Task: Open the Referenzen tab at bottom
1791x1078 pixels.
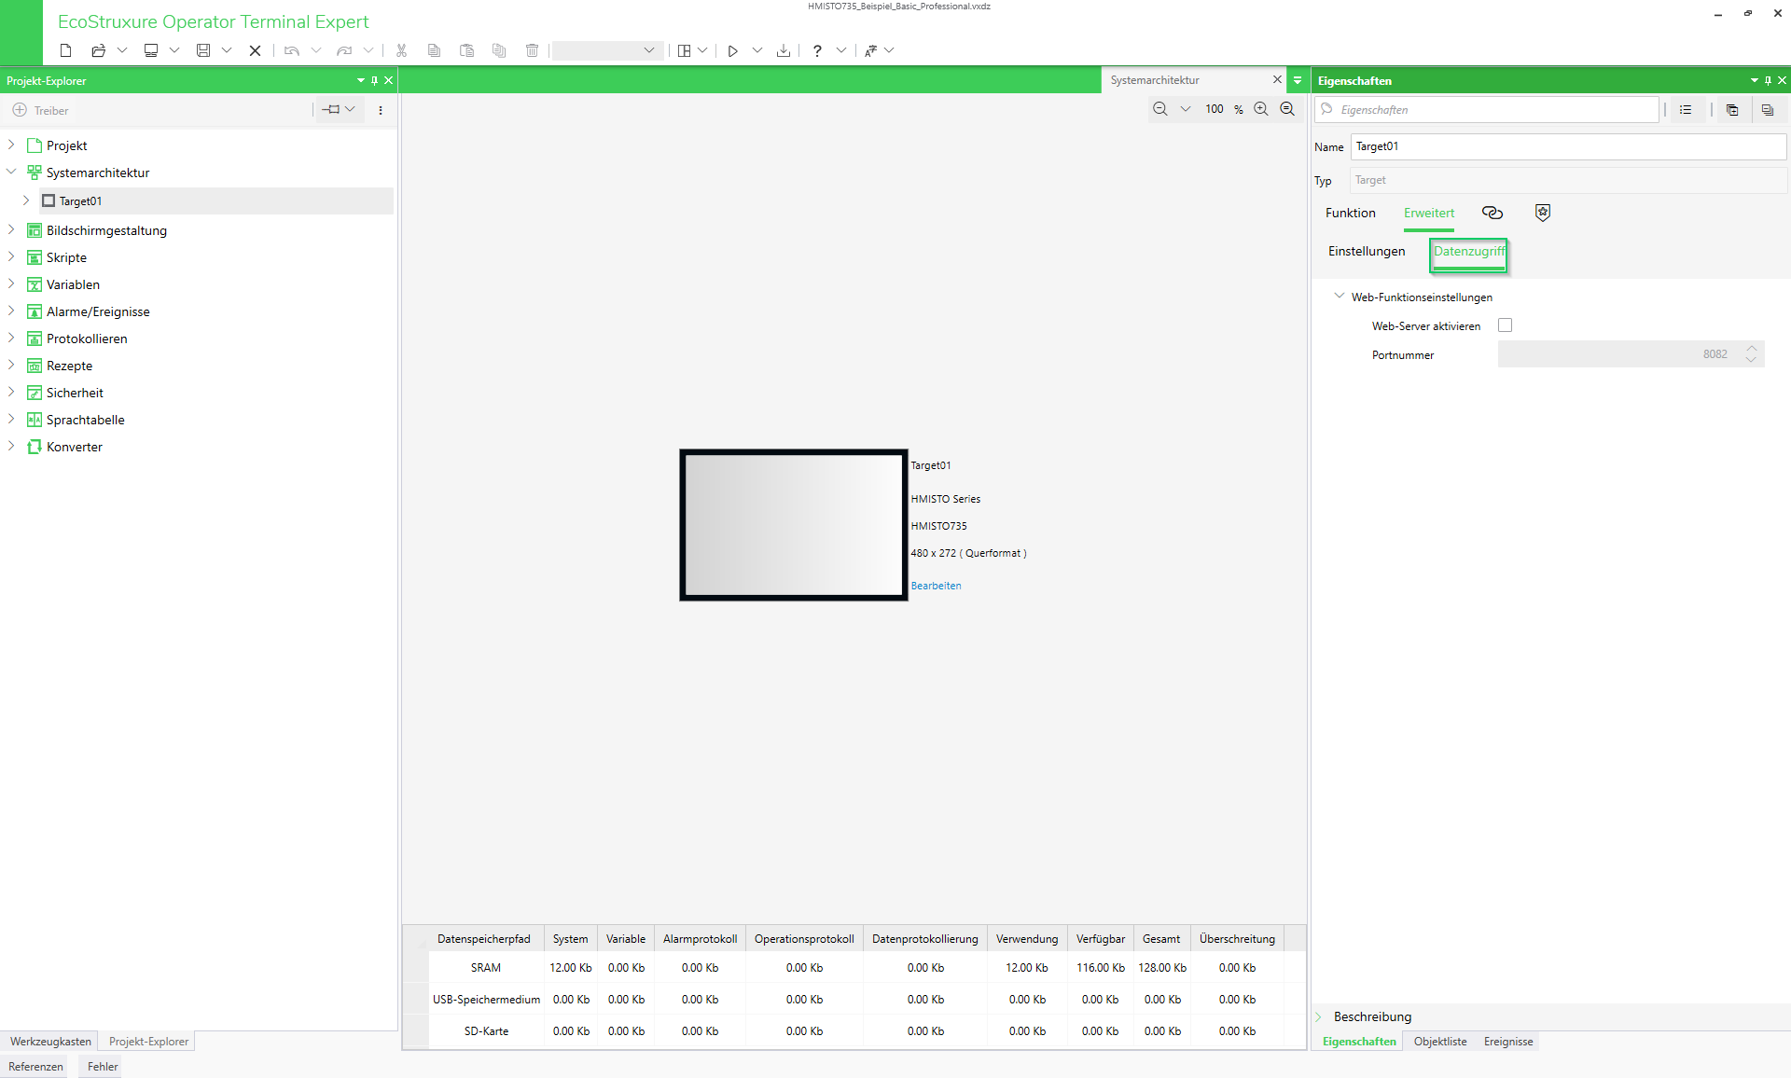Action: coord(35,1067)
